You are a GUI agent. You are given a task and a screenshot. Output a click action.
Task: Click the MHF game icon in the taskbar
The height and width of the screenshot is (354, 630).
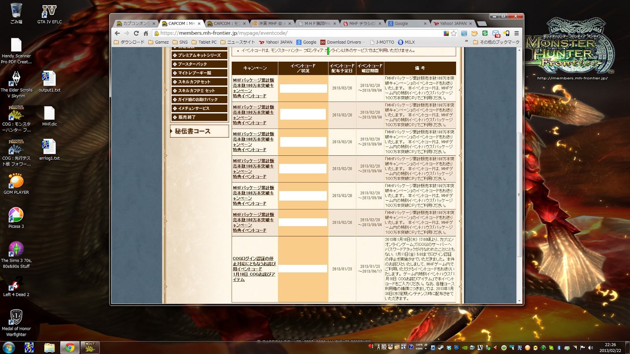[90, 347]
